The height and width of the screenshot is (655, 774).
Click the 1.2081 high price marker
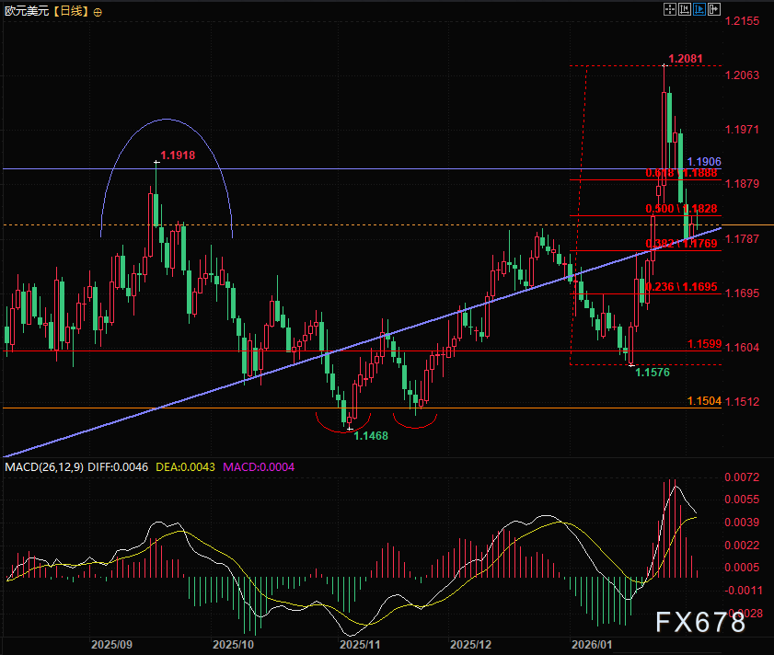click(x=686, y=59)
